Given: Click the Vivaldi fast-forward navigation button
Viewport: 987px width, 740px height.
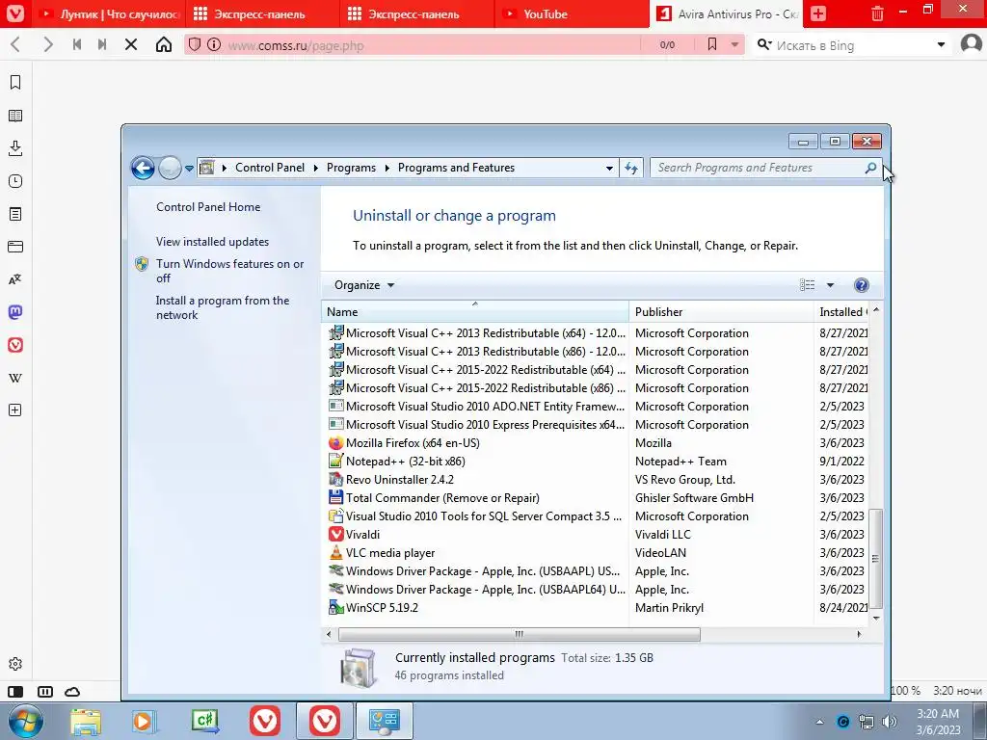Looking at the screenshot, I should click(102, 44).
